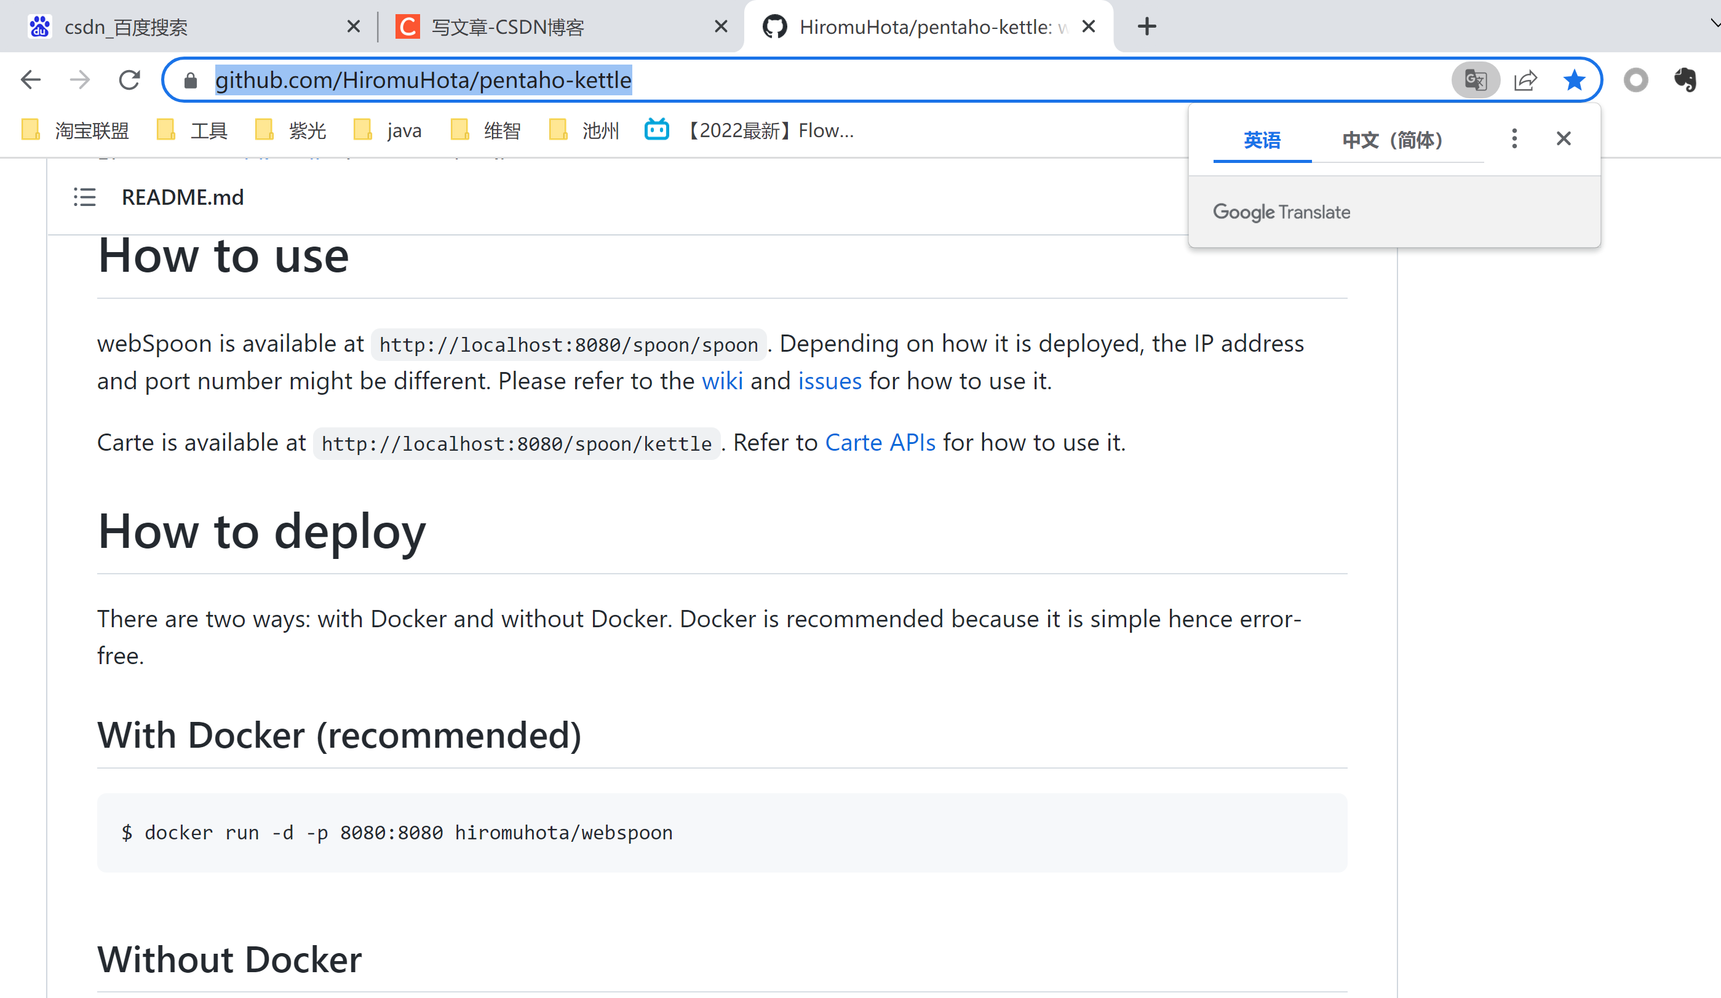
Task: Open the circle extension icon
Action: pos(1636,81)
